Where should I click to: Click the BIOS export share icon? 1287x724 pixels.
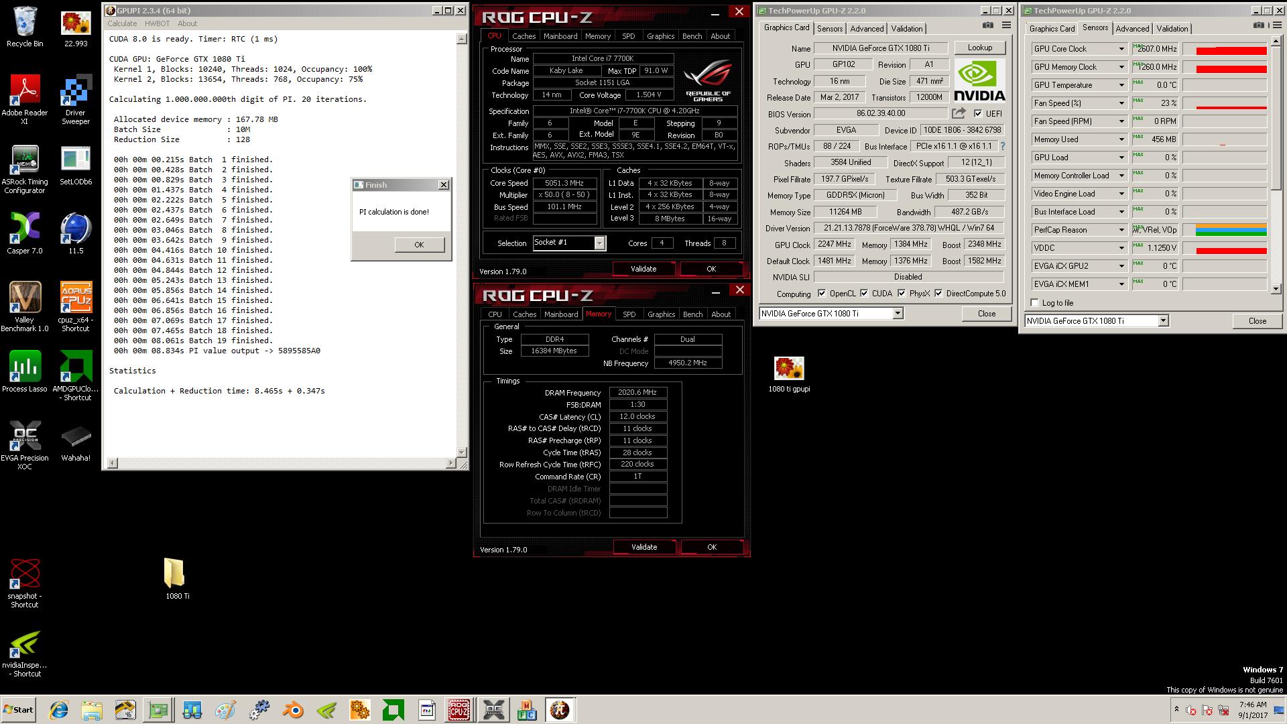click(959, 113)
